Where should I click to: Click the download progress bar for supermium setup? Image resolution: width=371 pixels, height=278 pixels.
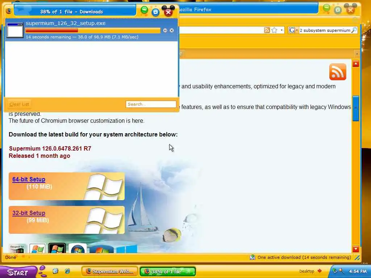(93, 30)
